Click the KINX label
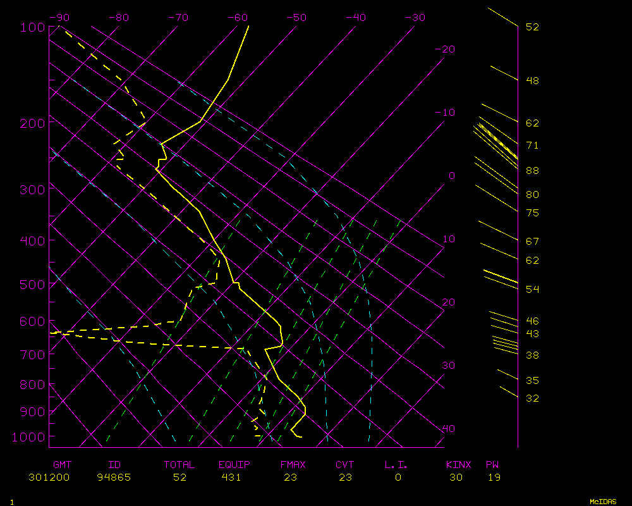This screenshot has width=632, height=506. 459,465
